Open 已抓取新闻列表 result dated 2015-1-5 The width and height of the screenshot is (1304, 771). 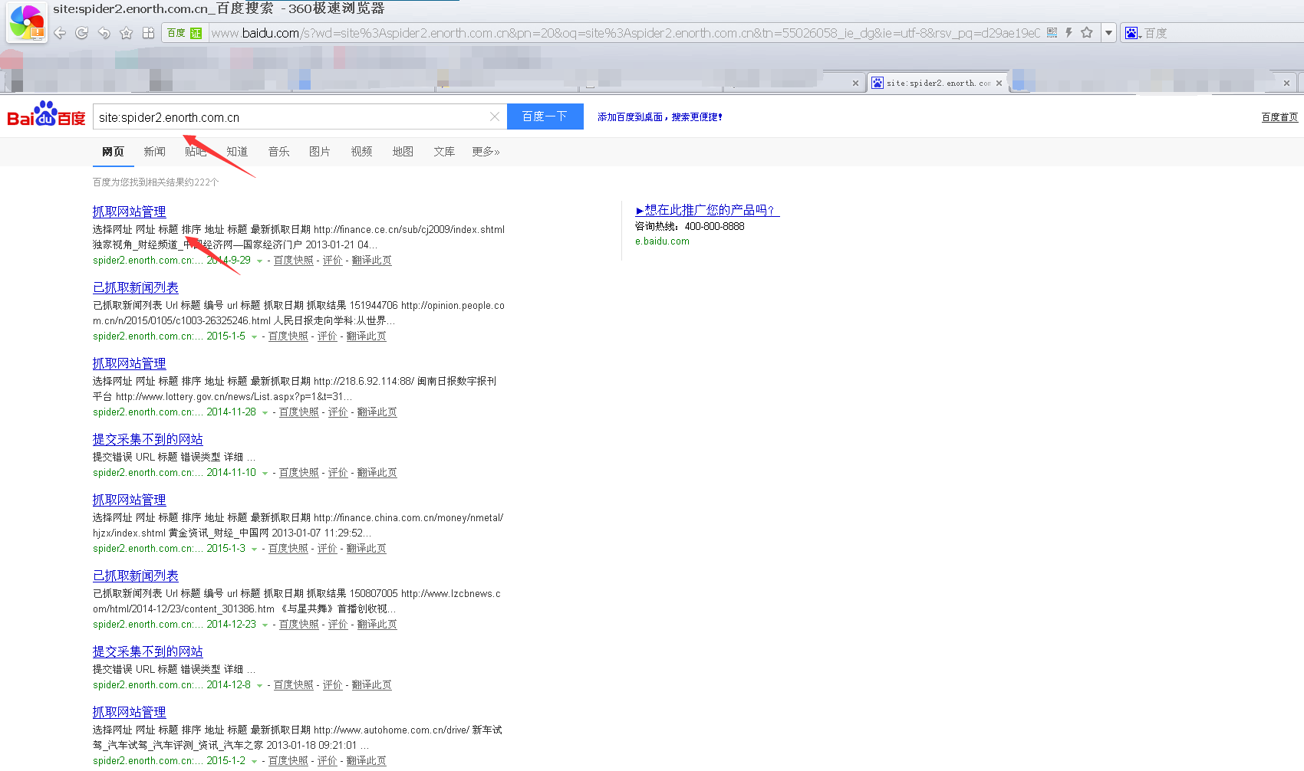click(135, 287)
